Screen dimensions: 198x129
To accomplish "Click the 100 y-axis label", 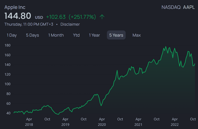I will 7,84.
